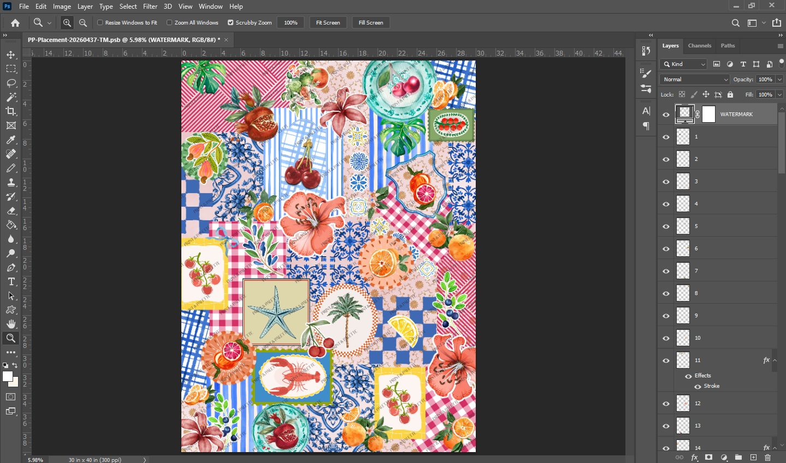Toggle visibility of layer 10
The image size is (786, 463).
666,338
